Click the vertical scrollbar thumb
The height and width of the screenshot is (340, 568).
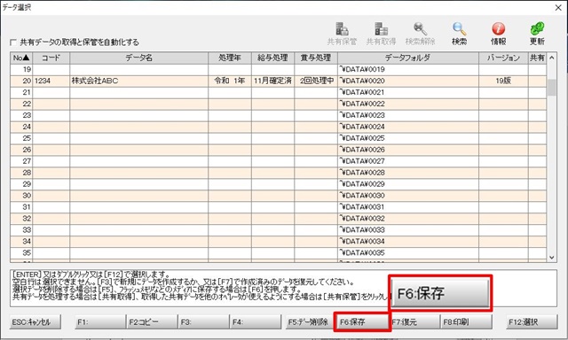pos(552,88)
